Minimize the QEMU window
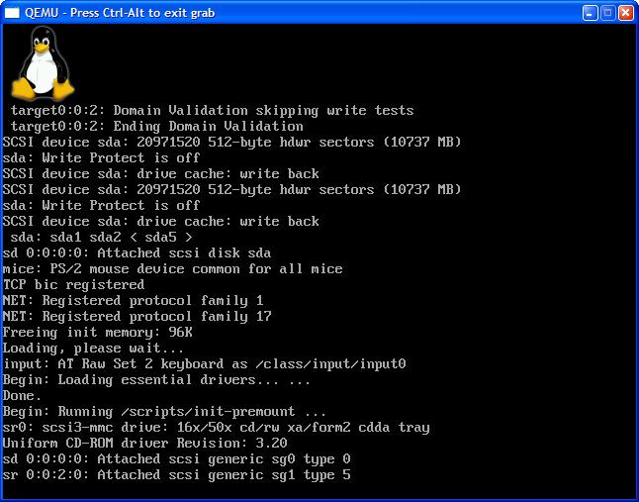 [x=588, y=13]
